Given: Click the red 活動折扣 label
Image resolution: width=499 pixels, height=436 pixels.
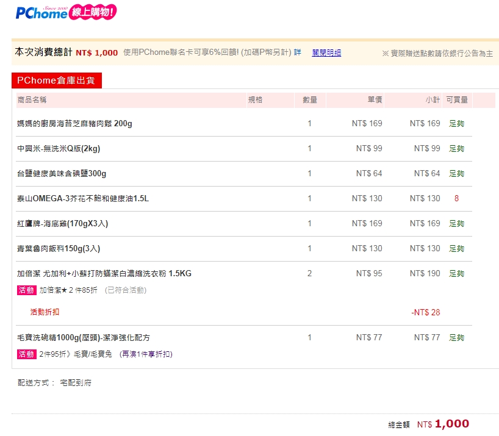Looking at the screenshot, I should [x=45, y=312].
